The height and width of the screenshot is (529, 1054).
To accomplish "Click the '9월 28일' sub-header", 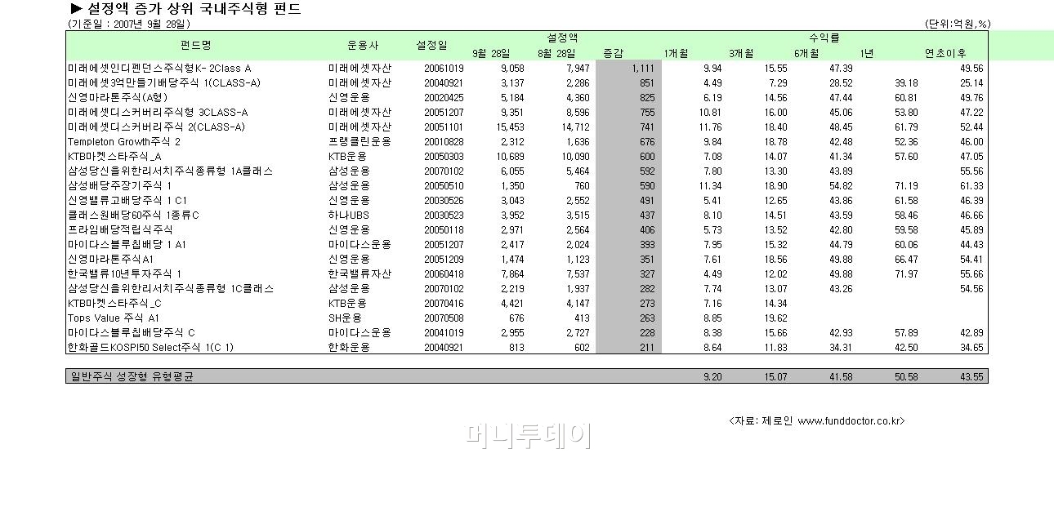I will click(x=490, y=53).
